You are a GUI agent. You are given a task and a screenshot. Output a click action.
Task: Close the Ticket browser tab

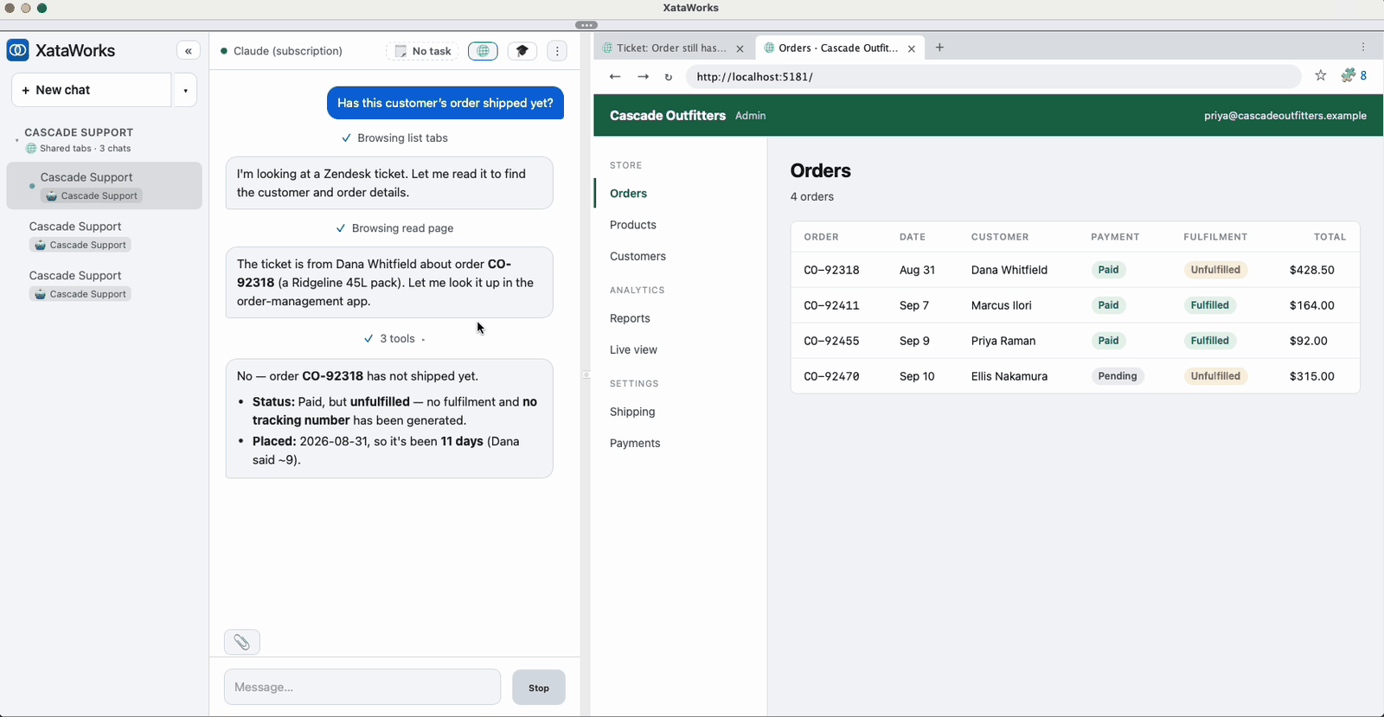coord(740,48)
